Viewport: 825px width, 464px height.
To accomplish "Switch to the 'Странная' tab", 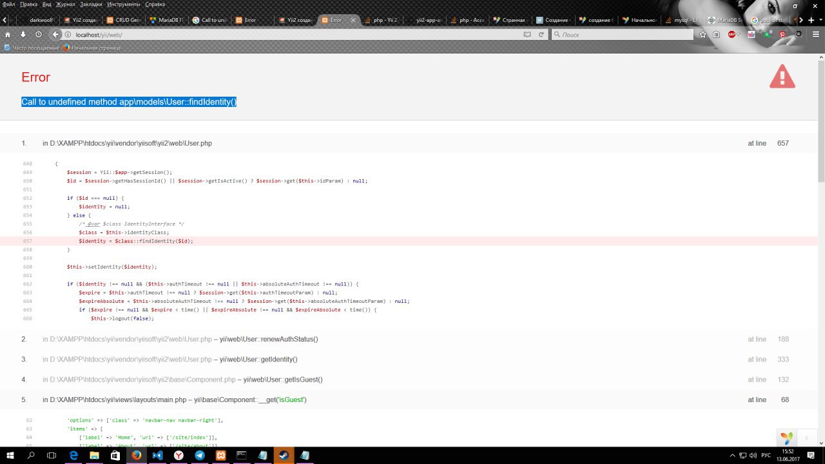I will [510, 20].
